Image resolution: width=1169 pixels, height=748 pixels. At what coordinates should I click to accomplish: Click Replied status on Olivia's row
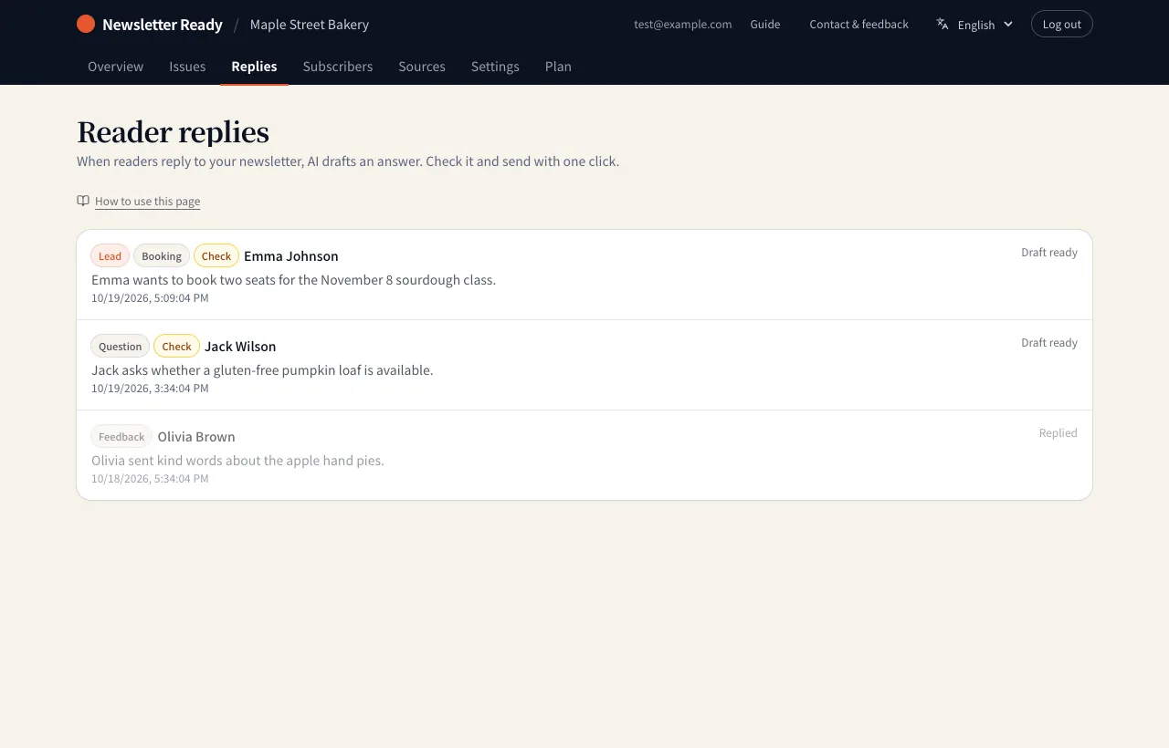tap(1058, 433)
